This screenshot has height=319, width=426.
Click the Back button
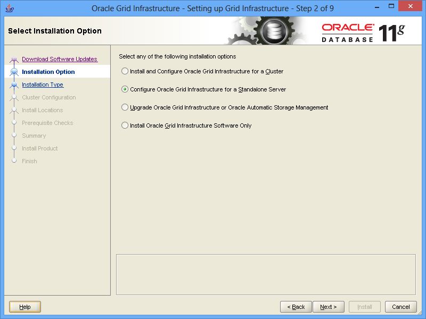[296, 307]
